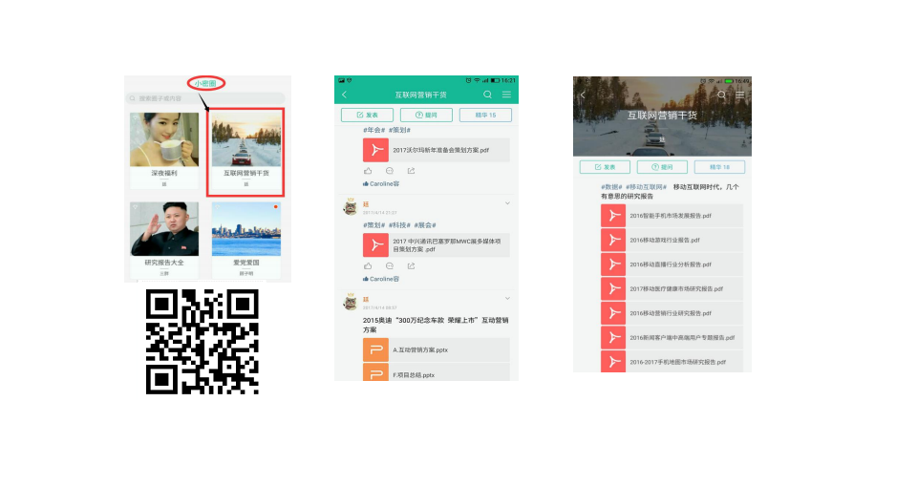Open file 2017移动医疗健康市场研究报告.pdf
Viewport: 917px width, 486px height.
[672, 289]
